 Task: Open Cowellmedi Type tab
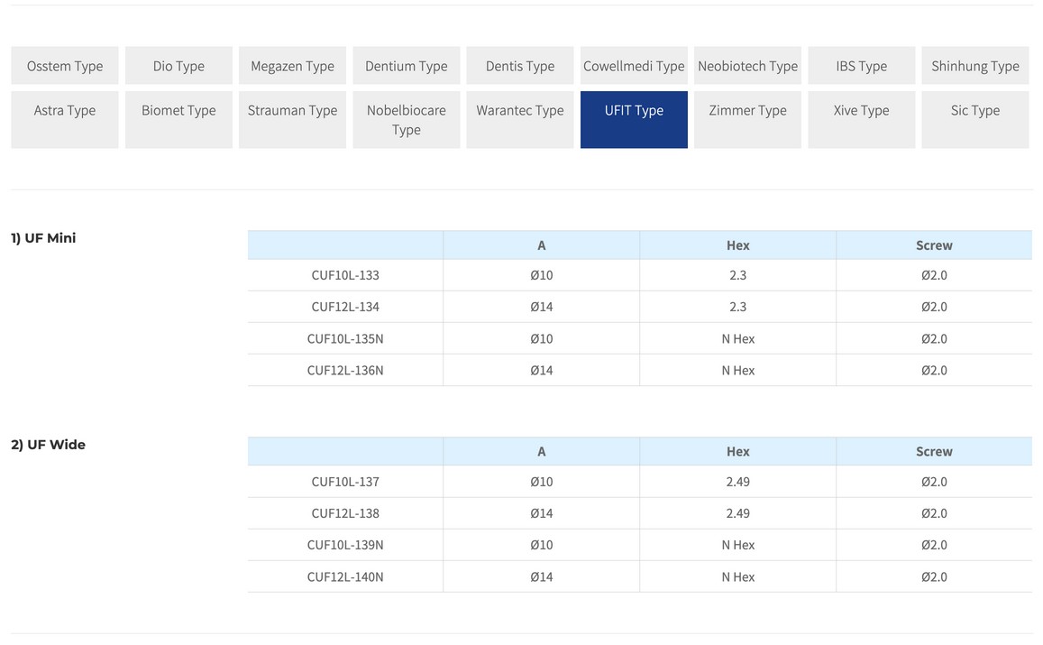tap(634, 66)
